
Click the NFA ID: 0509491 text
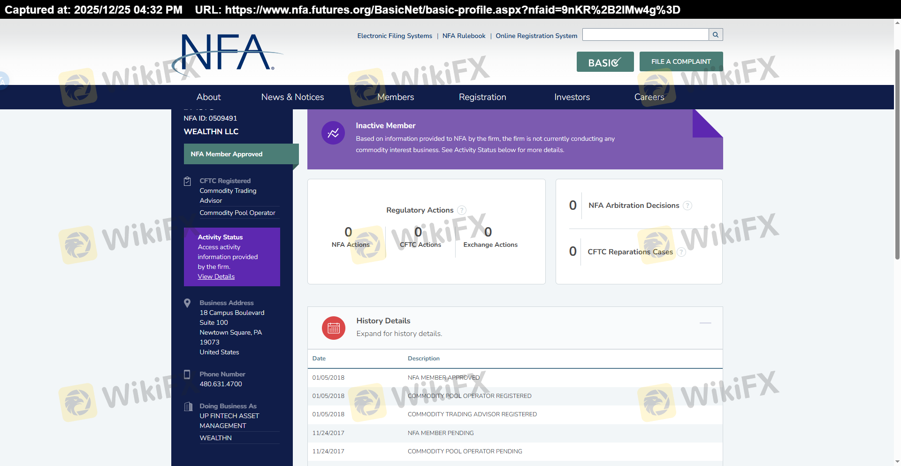pyautogui.click(x=210, y=118)
